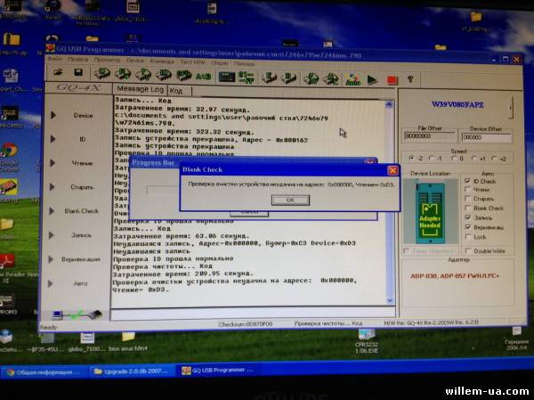Toggle the ID Check checkbox
Image resolution: width=534 pixels, height=400 pixels.
tap(468, 181)
